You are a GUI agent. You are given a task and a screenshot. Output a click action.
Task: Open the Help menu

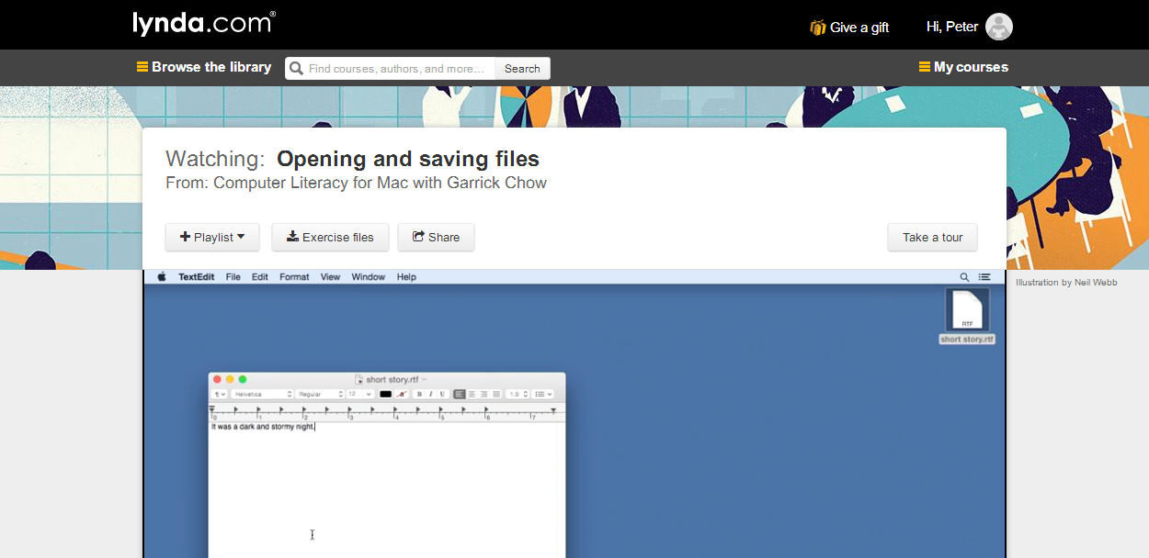406,276
